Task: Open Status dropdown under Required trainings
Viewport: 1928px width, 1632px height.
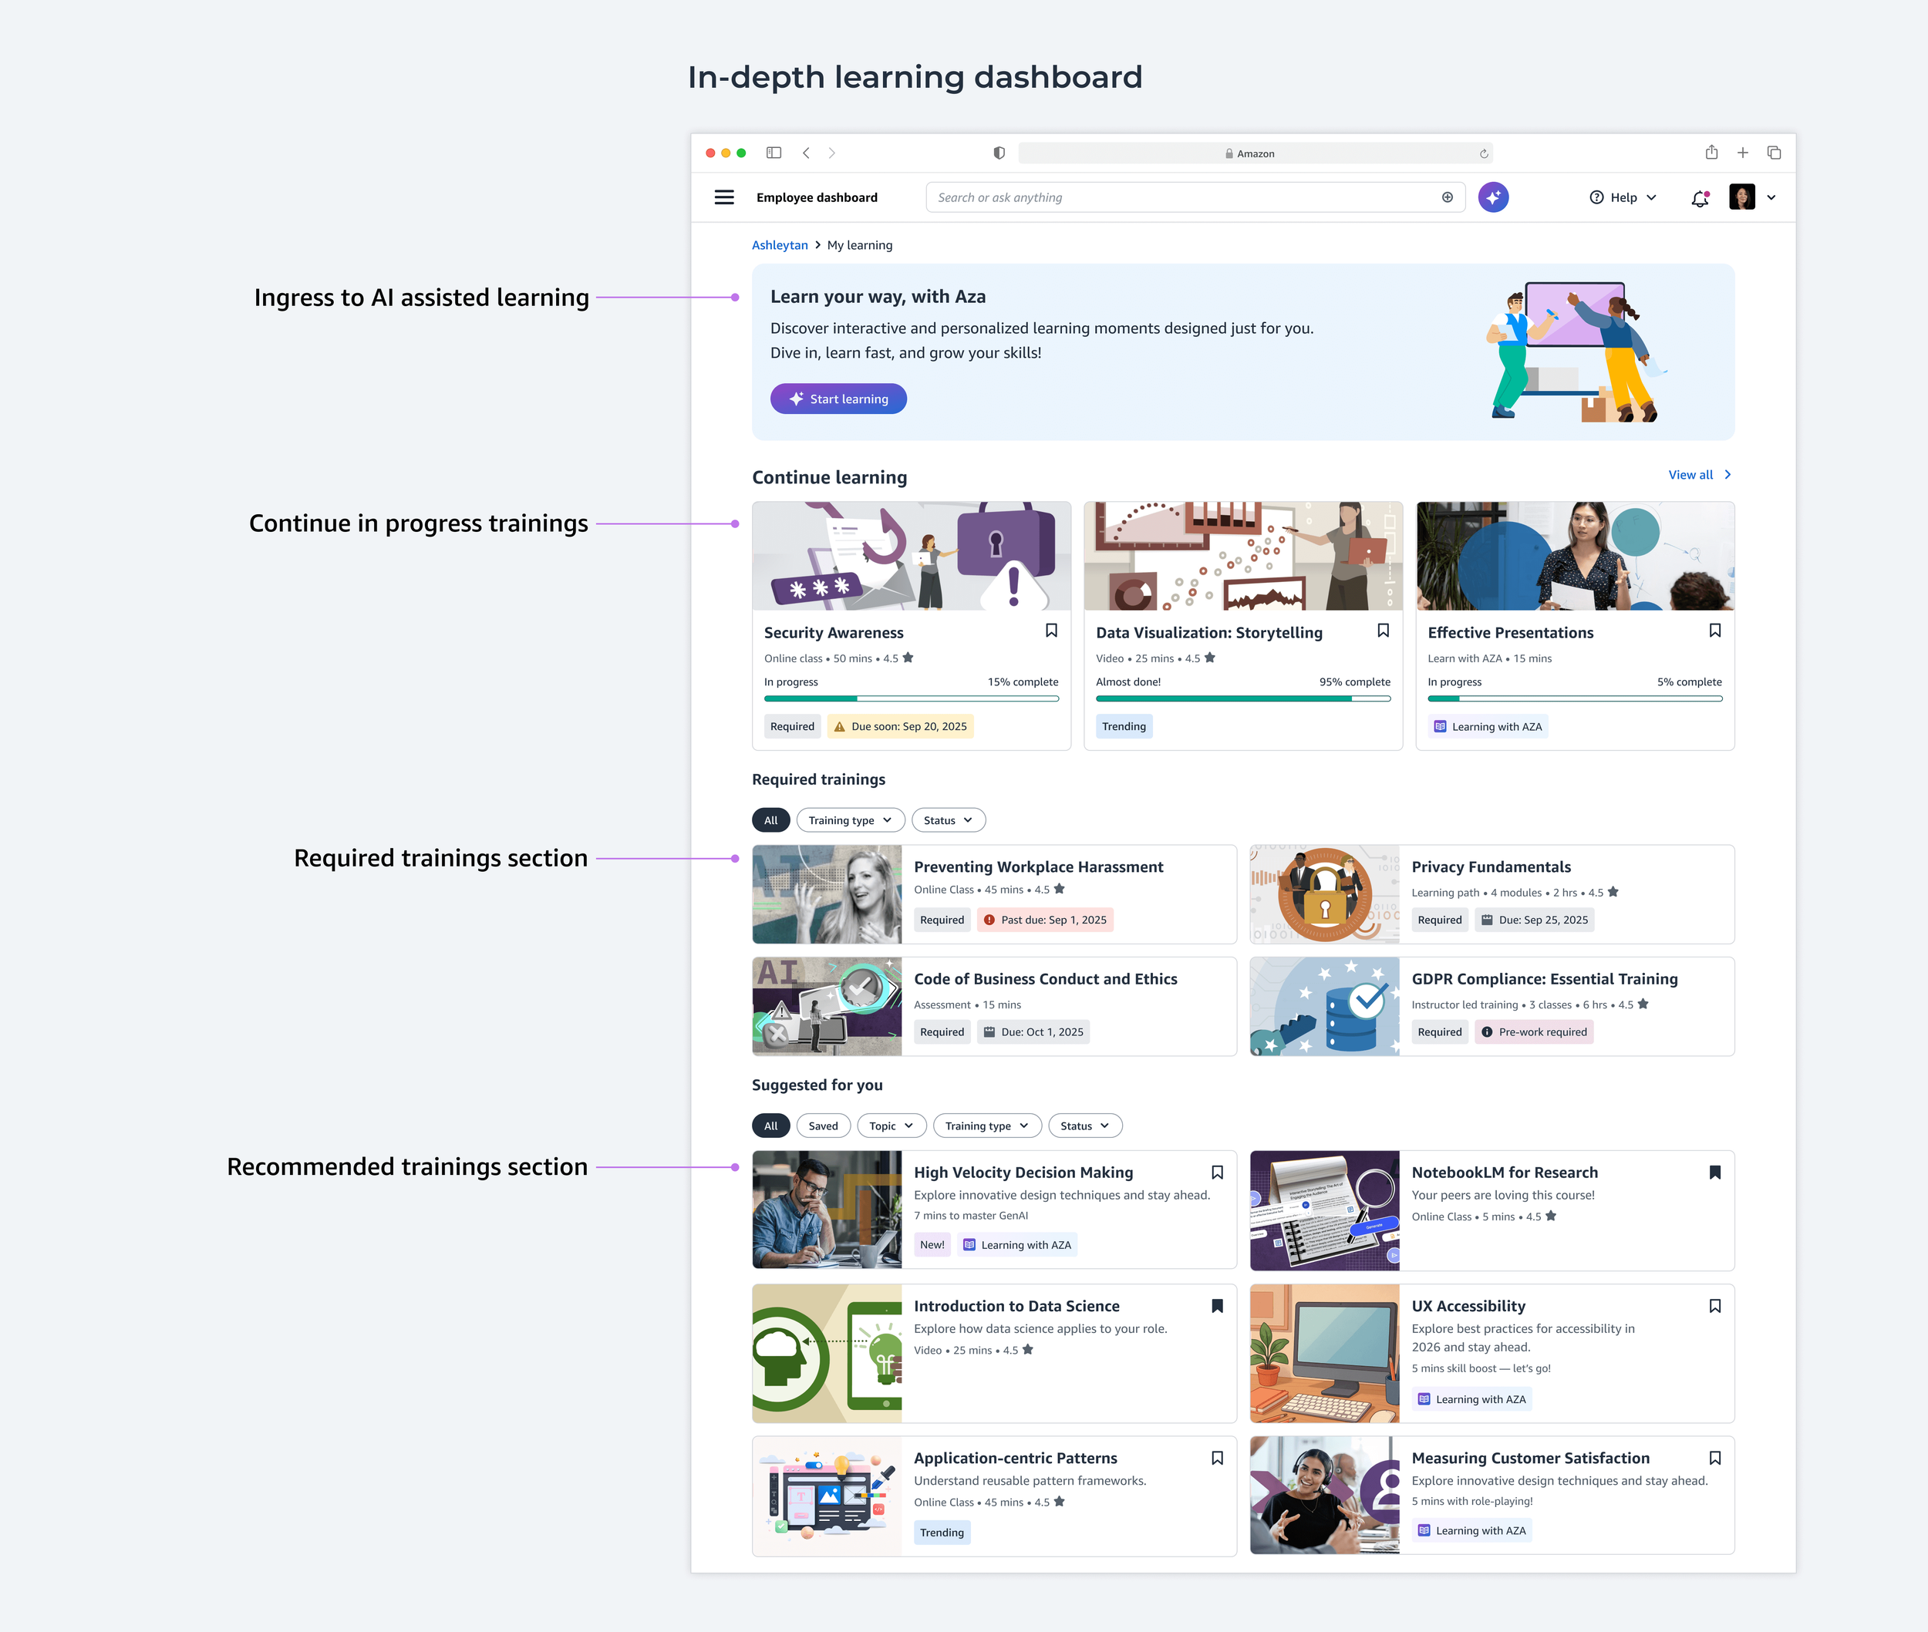Action: [948, 821]
